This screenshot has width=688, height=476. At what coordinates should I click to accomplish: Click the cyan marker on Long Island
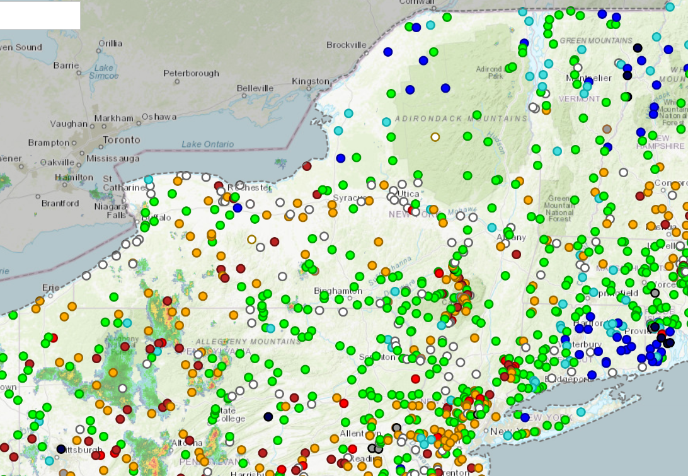[x=580, y=412]
